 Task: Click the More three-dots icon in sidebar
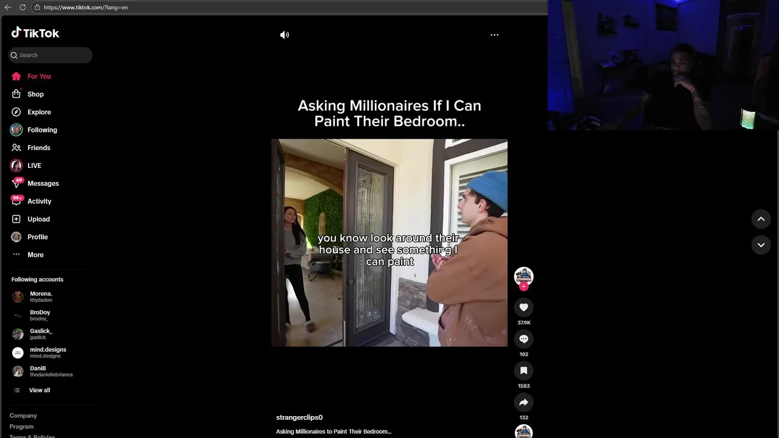point(16,255)
